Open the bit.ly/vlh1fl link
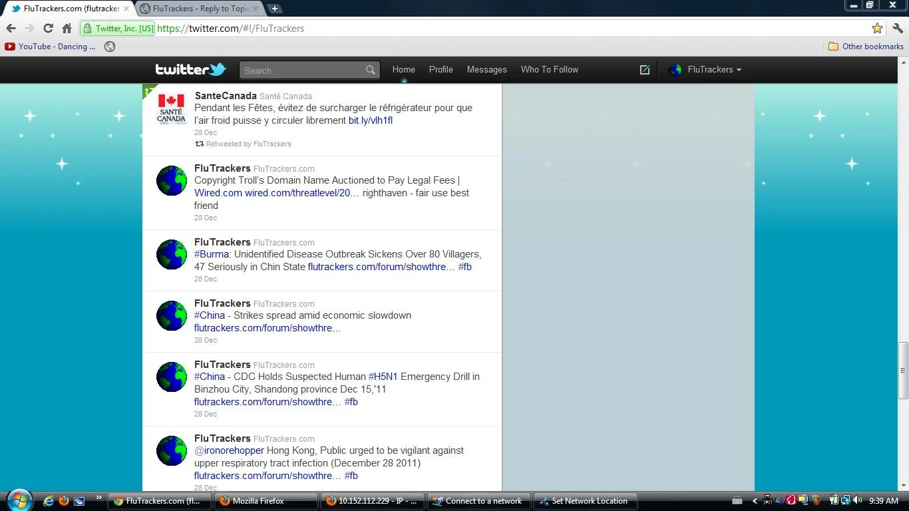The height and width of the screenshot is (511, 909). (371, 120)
